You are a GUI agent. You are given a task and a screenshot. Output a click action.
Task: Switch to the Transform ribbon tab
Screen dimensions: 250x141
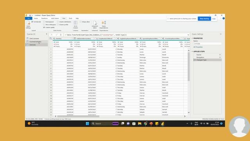click(45, 18)
